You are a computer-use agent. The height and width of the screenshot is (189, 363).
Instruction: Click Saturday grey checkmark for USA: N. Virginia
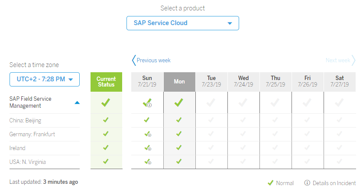[339, 161]
